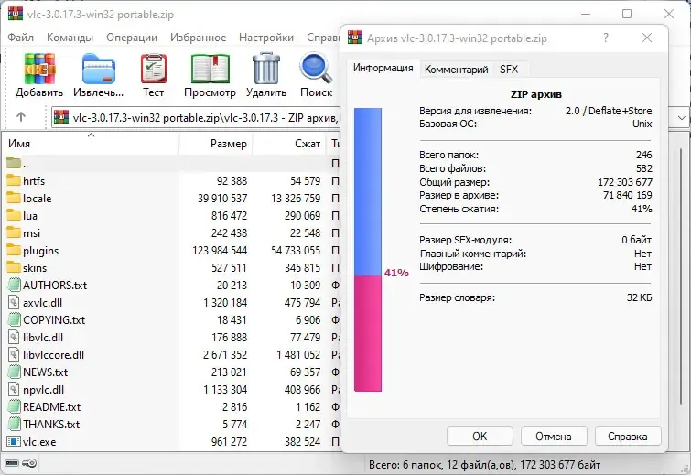Viewport: 691px width, 475px height.
Task: Click the Добавить (Add) toolbar icon
Action: point(39,69)
